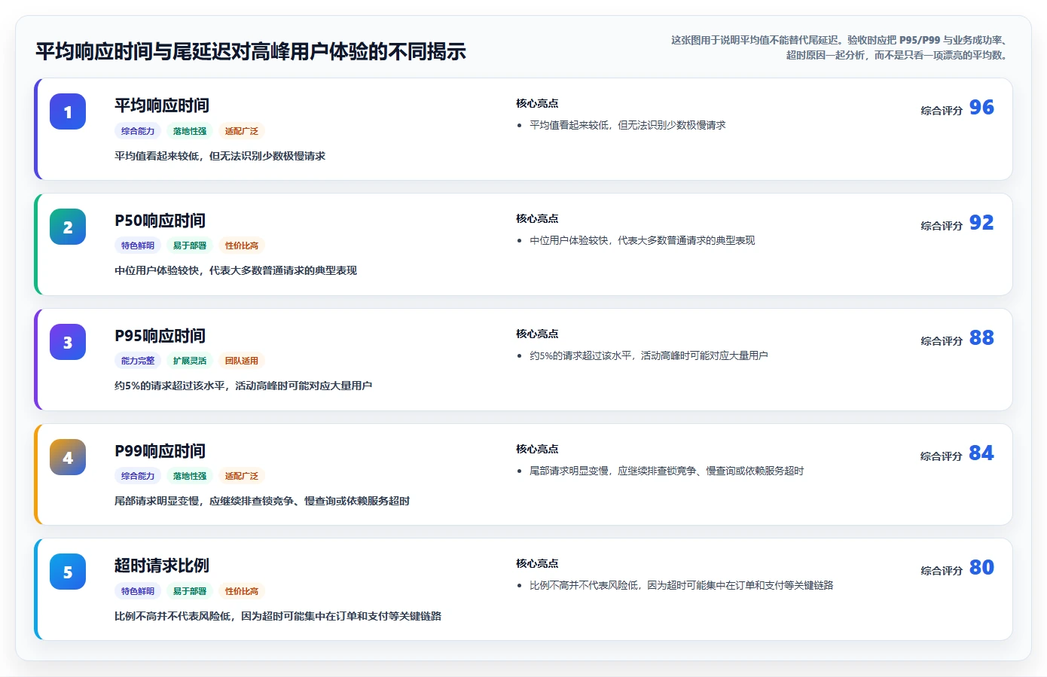
Task: Click 易于部署 tag under 超时请求比例
Action: tap(190, 591)
